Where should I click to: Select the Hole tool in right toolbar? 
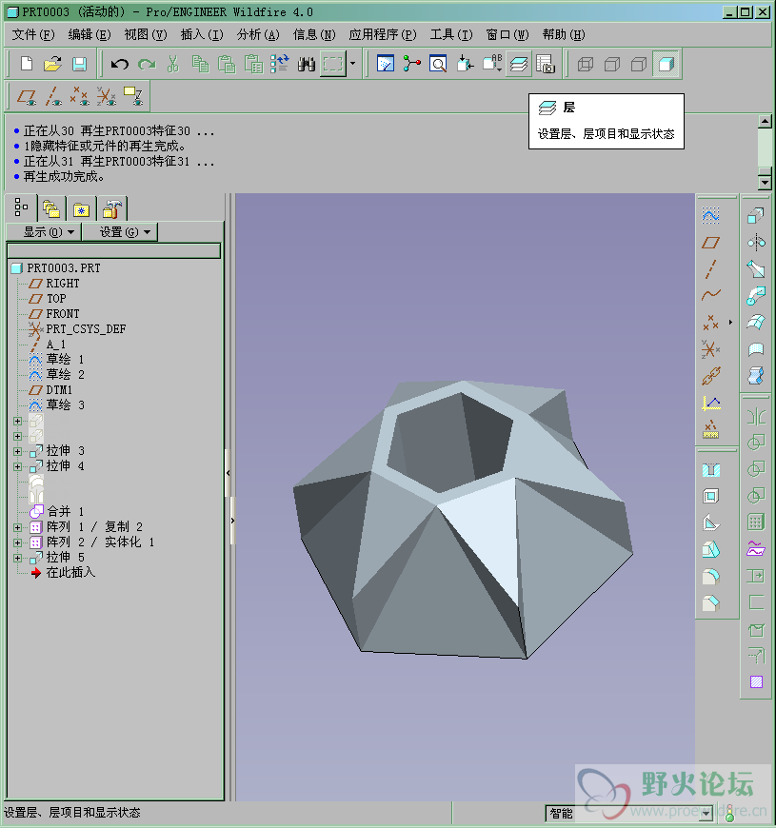(711, 469)
